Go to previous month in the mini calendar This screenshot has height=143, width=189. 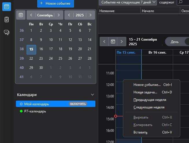pos(31,15)
